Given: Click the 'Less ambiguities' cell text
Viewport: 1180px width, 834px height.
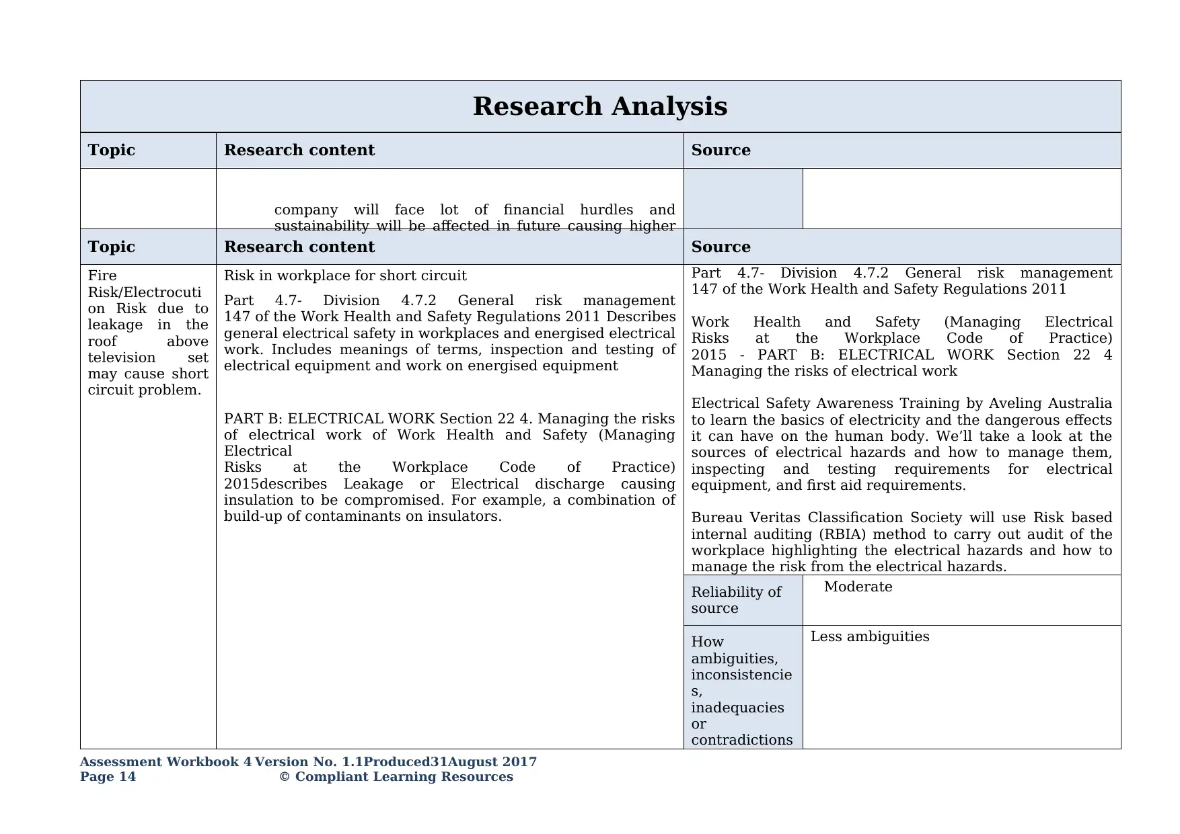Looking at the screenshot, I should pyautogui.click(x=869, y=636).
